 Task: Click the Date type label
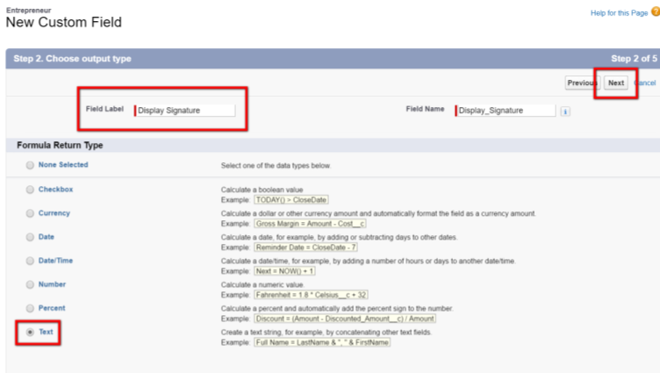pos(47,237)
